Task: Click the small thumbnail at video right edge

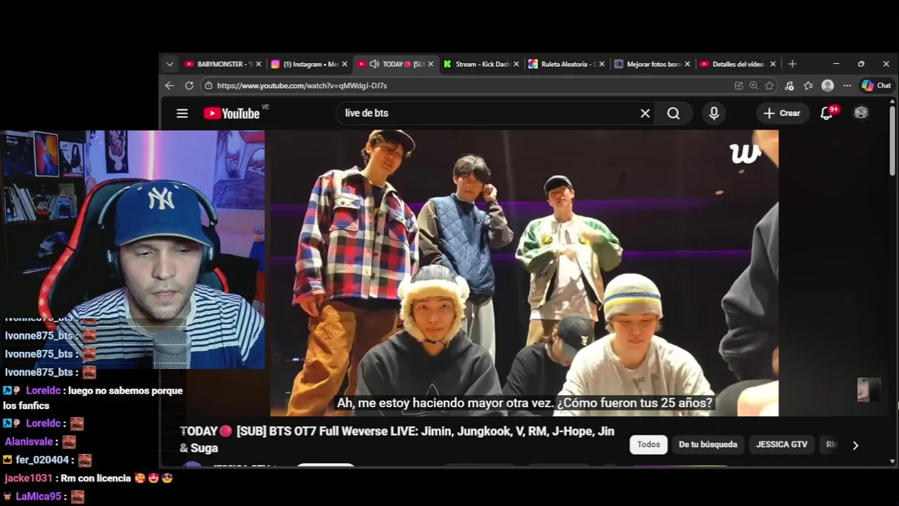Action: (869, 389)
